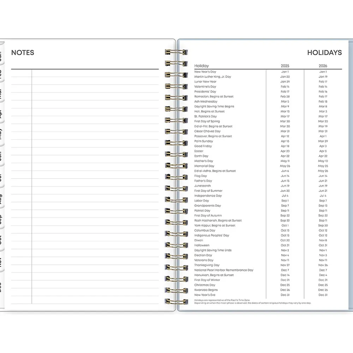353x353 pixels.
Task: Select the Apr month tab
Action: 1,114
